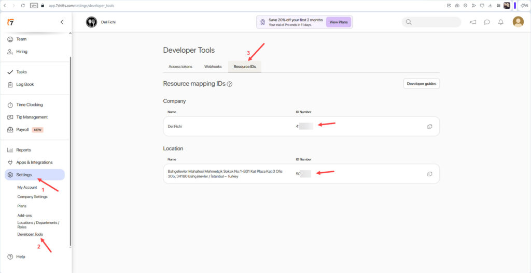Viewport: 531px width, 273px height.
Task: Select the Resource IDs tab
Action: tap(245, 67)
